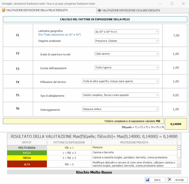Click Calcolo del fattore di esposizione header

[x=95, y=19]
